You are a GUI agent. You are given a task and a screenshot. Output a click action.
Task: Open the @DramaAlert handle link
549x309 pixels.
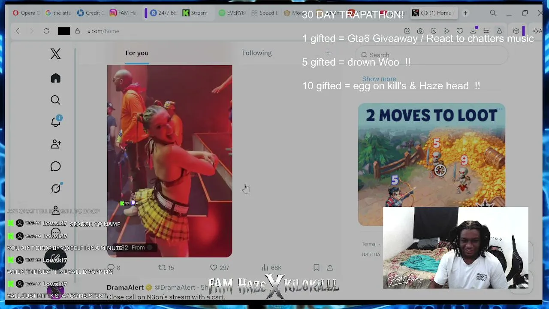pos(175,288)
